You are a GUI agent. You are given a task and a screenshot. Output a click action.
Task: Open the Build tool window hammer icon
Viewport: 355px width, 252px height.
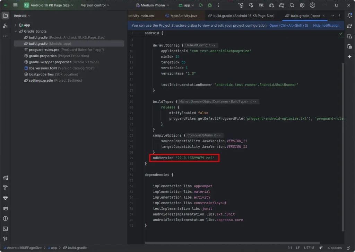(6, 188)
